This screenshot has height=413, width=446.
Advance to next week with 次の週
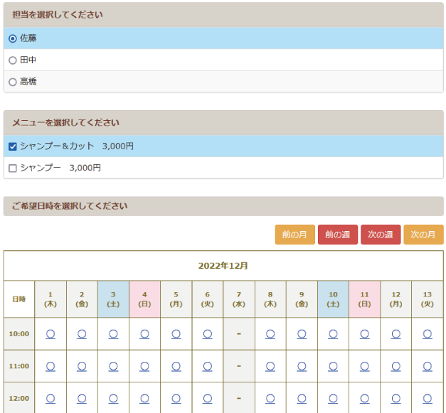click(x=381, y=235)
